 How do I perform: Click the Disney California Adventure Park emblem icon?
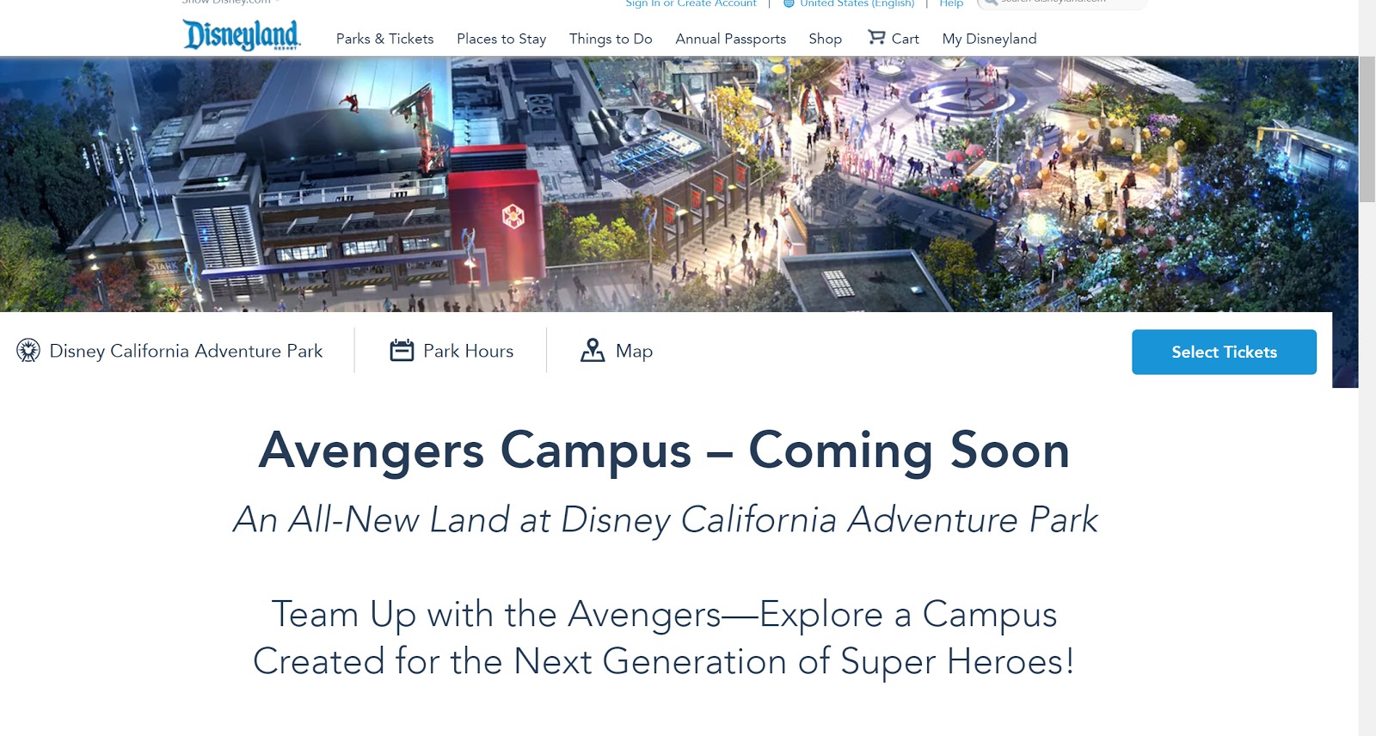click(28, 351)
